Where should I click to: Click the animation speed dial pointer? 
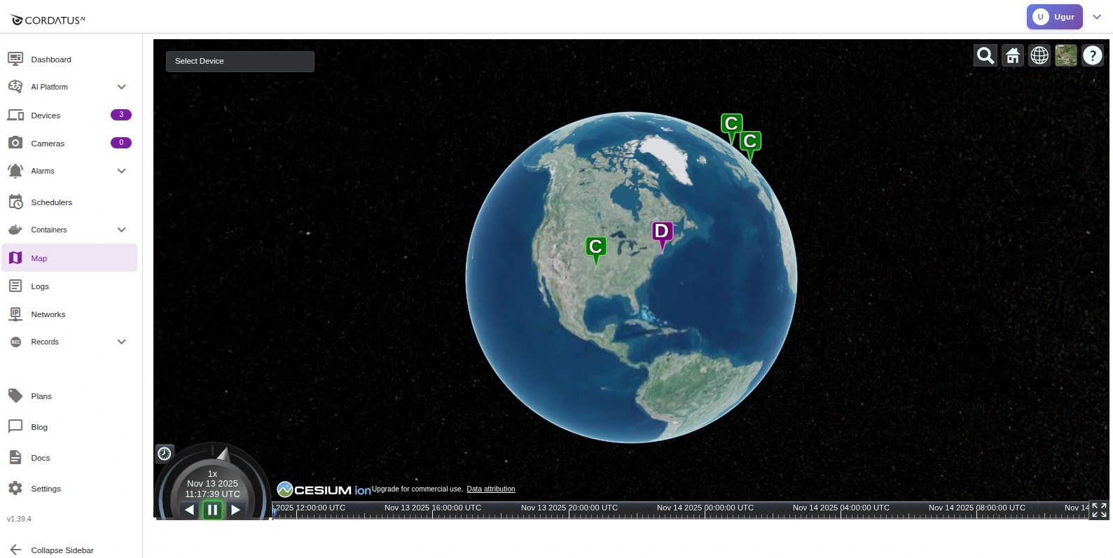(223, 454)
